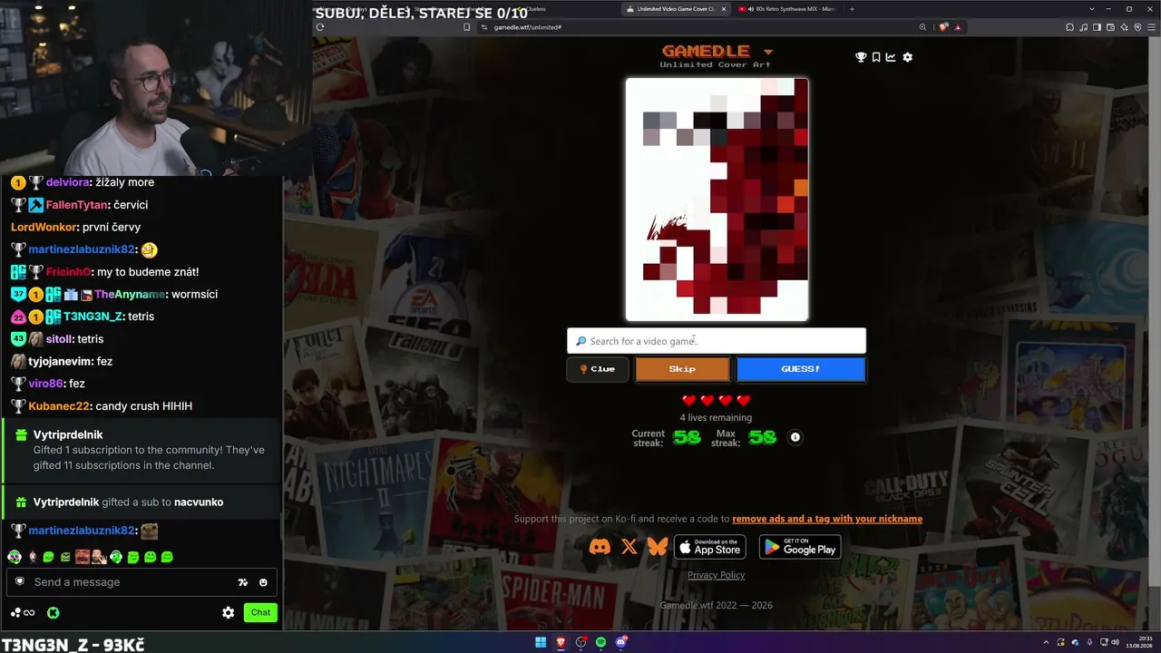Viewport: 1161px width, 653px height.
Task: Open the trophy achievements icon on Gamedle
Action: click(861, 57)
